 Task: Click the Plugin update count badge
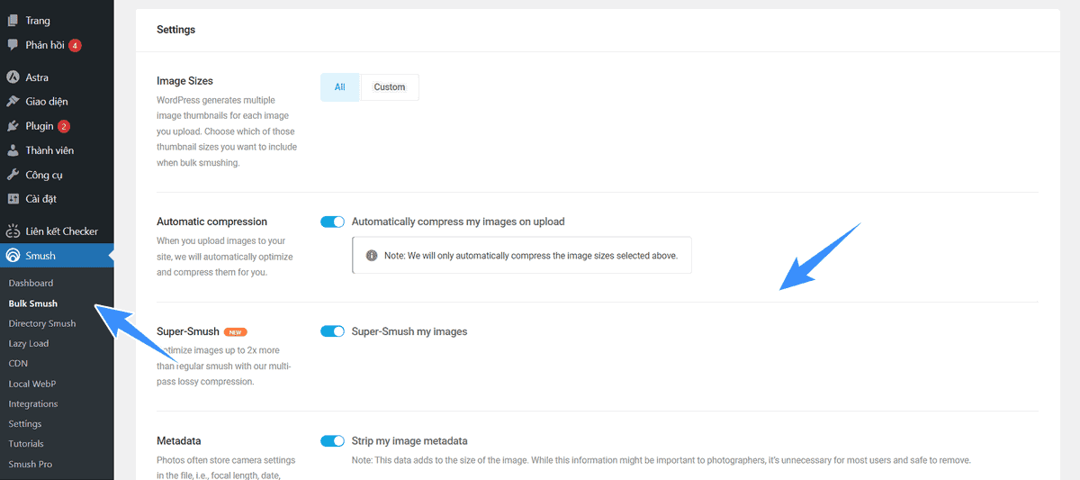[64, 126]
